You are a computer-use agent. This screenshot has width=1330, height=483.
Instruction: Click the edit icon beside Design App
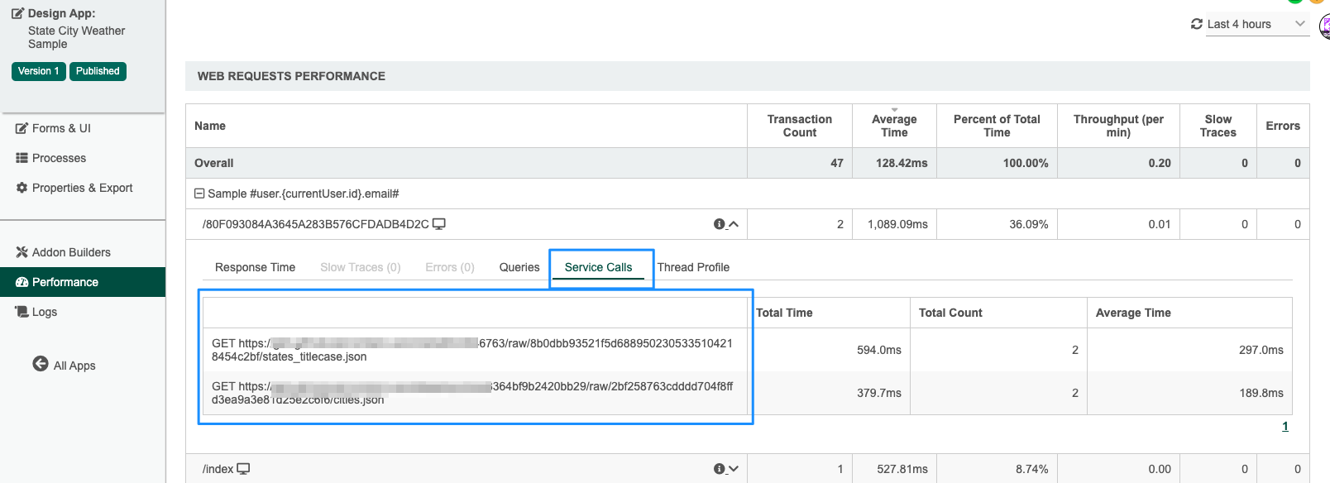coord(17,14)
